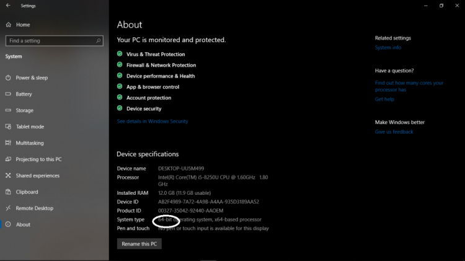Click the System section heading in sidebar
The height and width of the screenshot is (261, 465).
click(14, 56)
